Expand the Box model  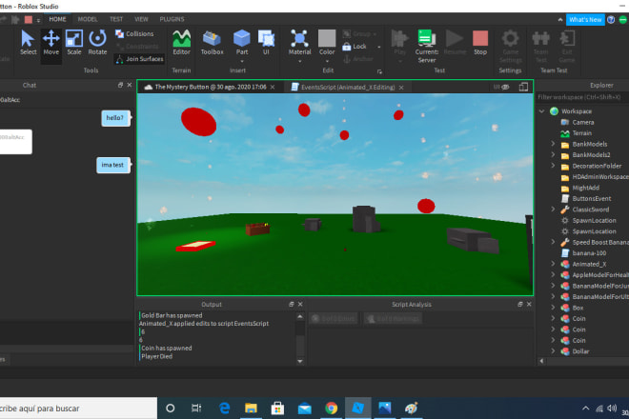tap(553, 308)
